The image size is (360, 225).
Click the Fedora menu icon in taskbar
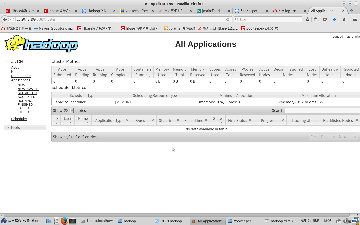point(4,221)
